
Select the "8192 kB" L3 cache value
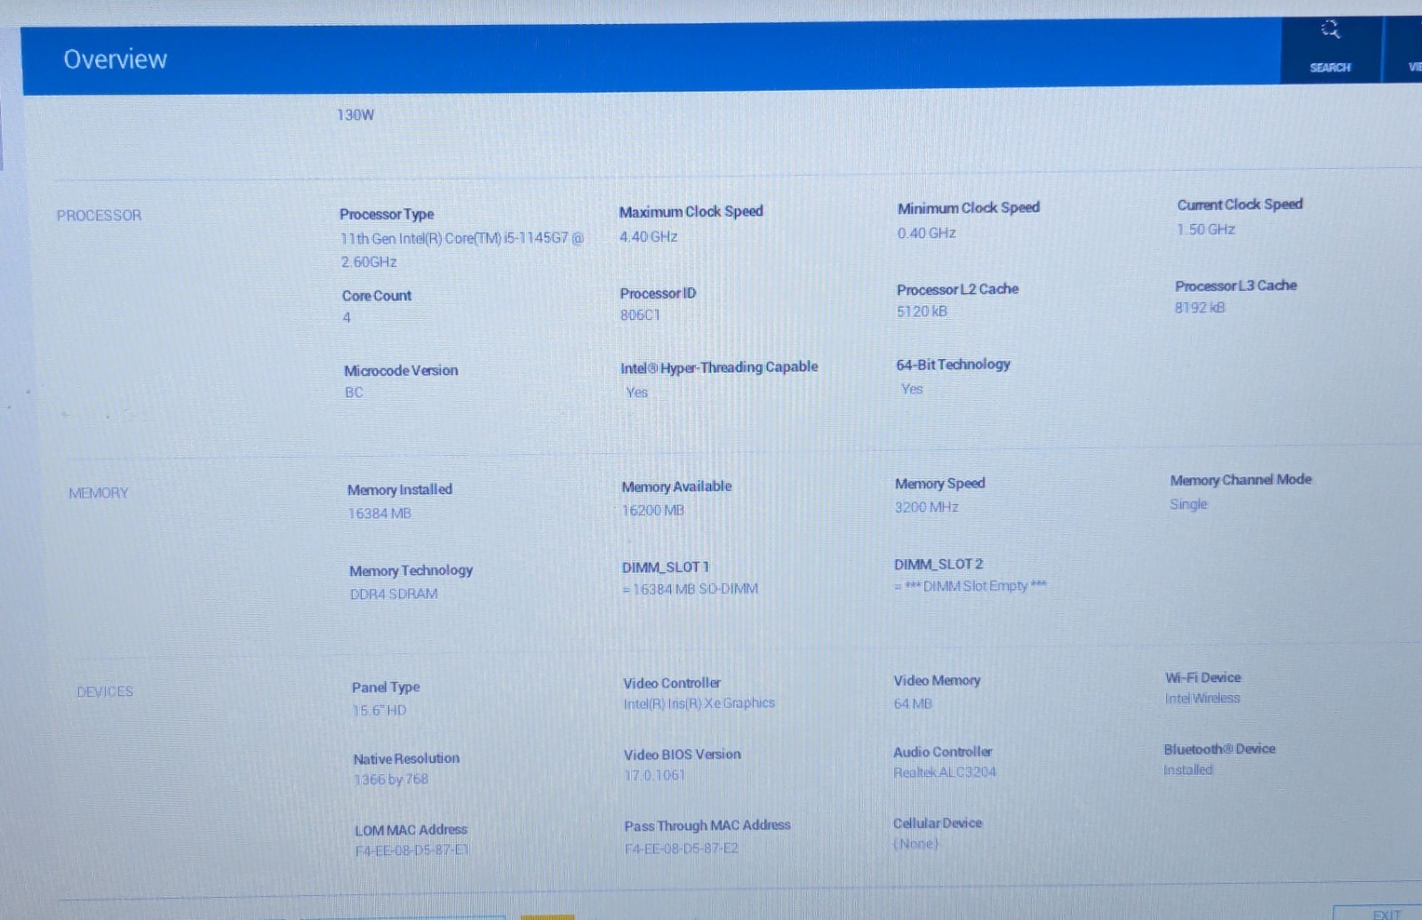point(1200,308)
